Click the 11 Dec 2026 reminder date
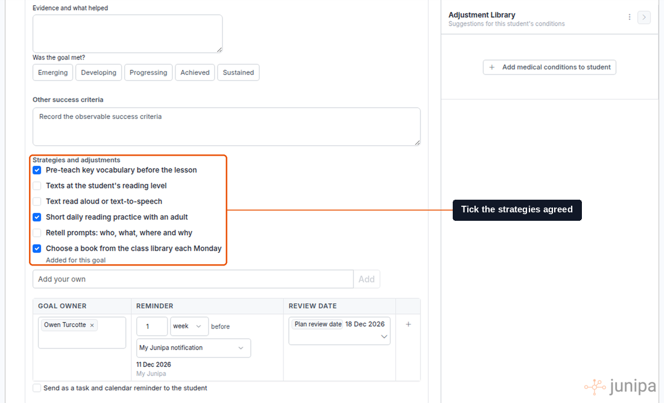The height and width of the screenshot is (403, 664). tap(154, 364)
